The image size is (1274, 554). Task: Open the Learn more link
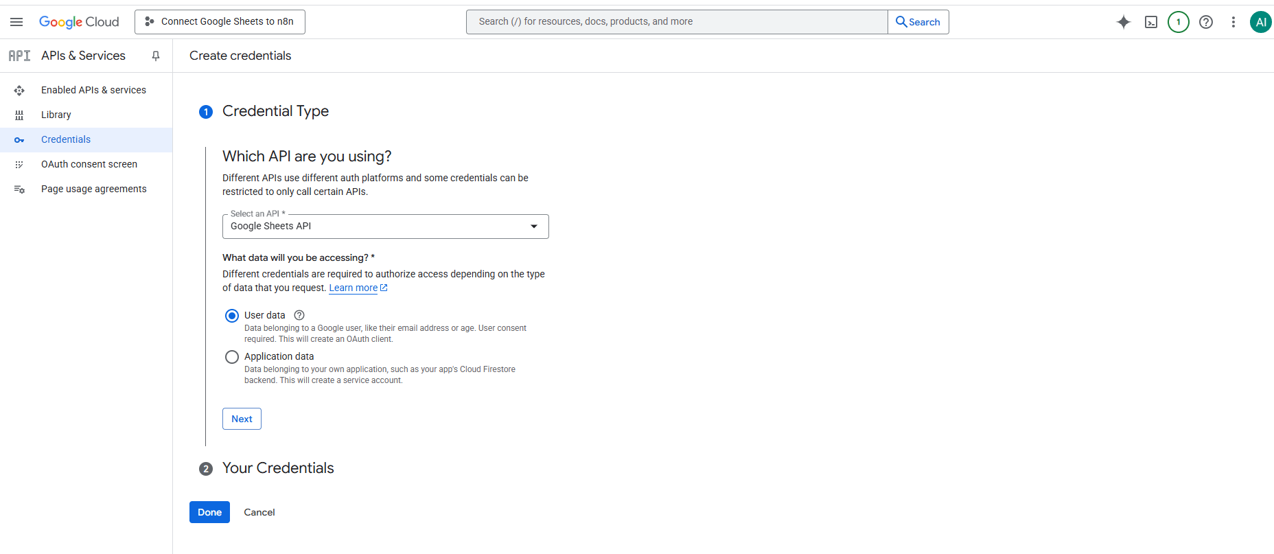pos(353,288)
